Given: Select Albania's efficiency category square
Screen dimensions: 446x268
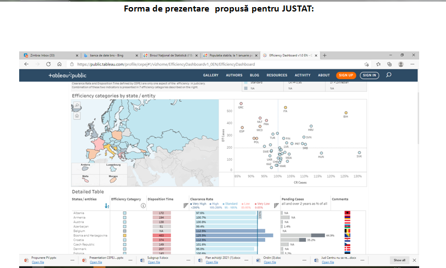Looking at the screenshot, I should coord(124,213).
